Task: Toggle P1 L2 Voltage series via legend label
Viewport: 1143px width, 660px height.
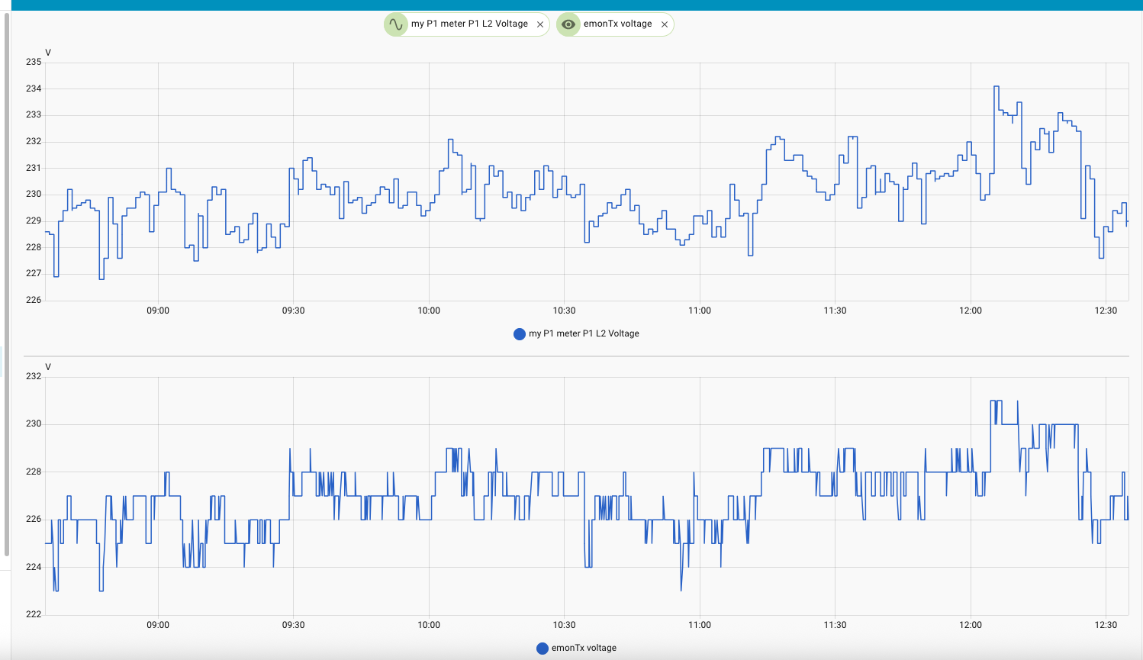Action: click(x=584, y=334)
